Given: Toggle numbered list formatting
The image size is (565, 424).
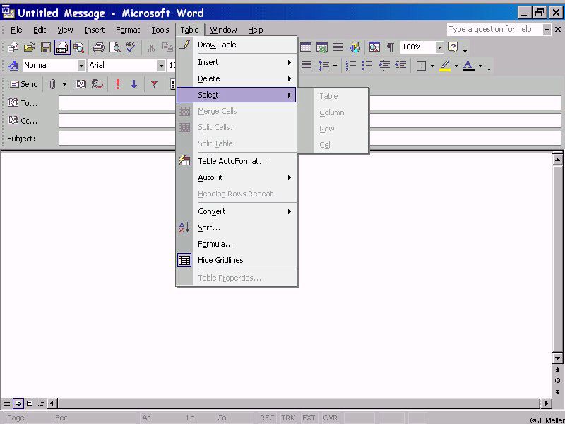Looking at the screenshot, I should [350, 66].
